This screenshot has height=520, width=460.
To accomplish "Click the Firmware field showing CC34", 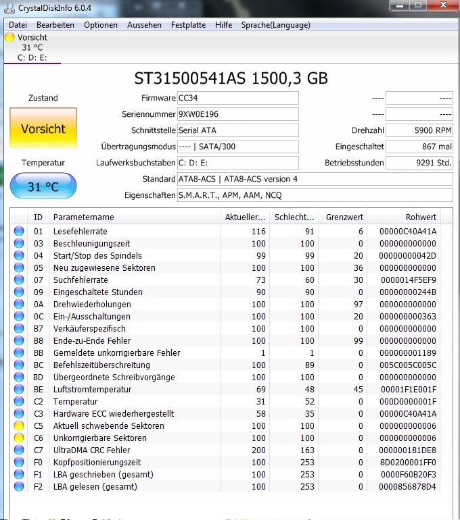I will pyautogui.click(x=238, y=98).
